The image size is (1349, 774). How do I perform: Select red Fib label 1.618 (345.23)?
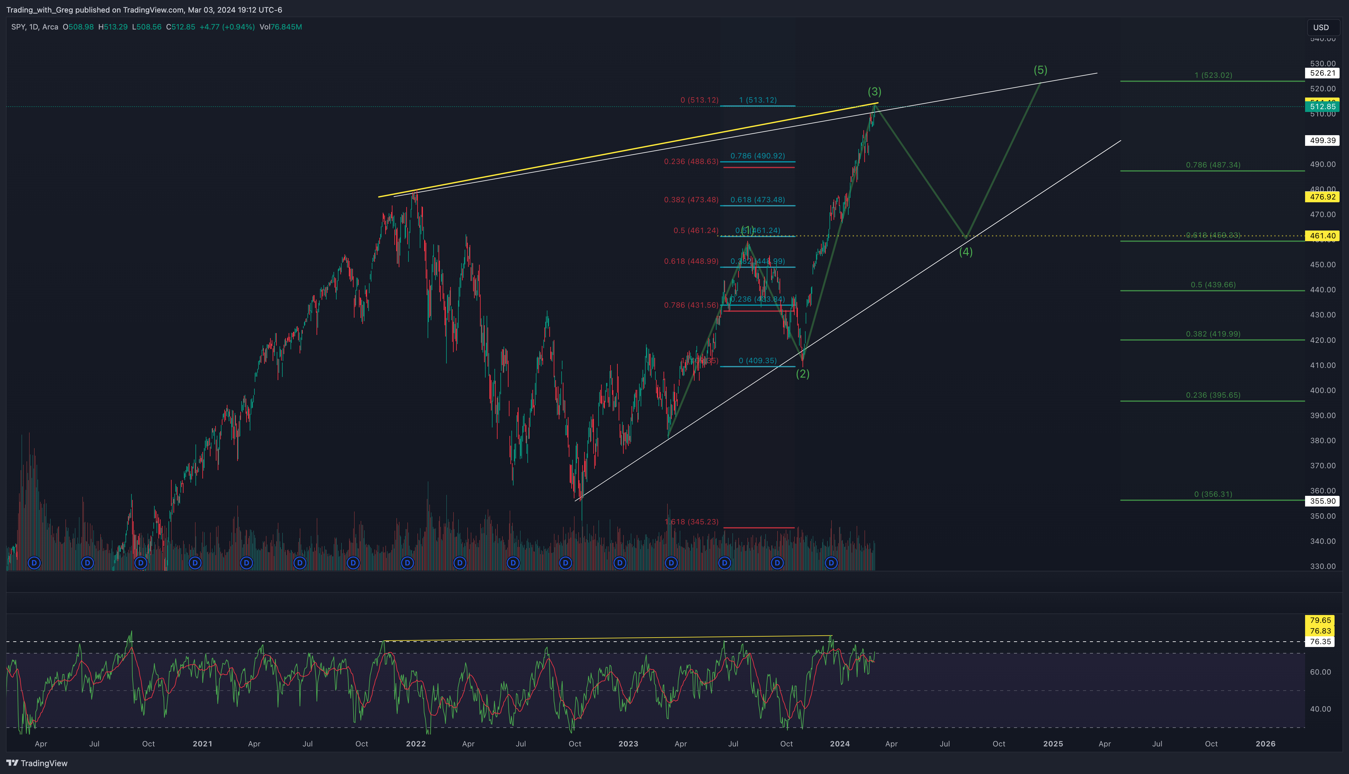tap(691, 522)
